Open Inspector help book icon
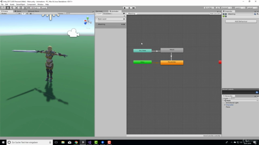259x145 pixels. (x=255, y=14)
